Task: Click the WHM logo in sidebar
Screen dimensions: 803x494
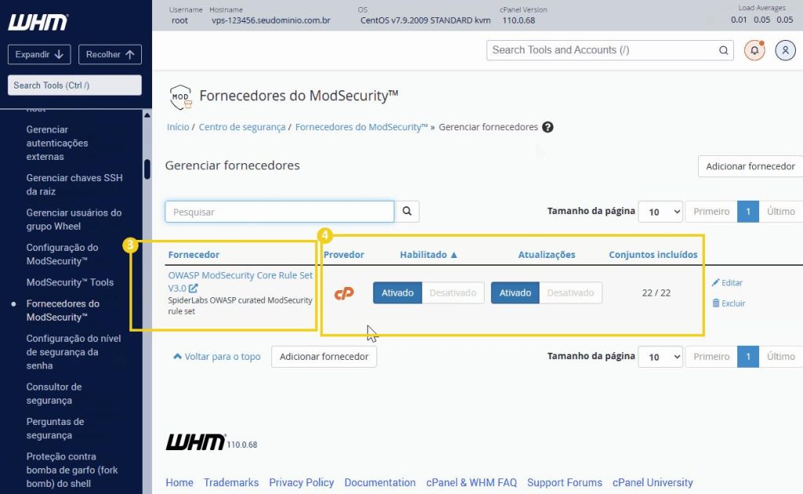Action: tap(38, 22)
